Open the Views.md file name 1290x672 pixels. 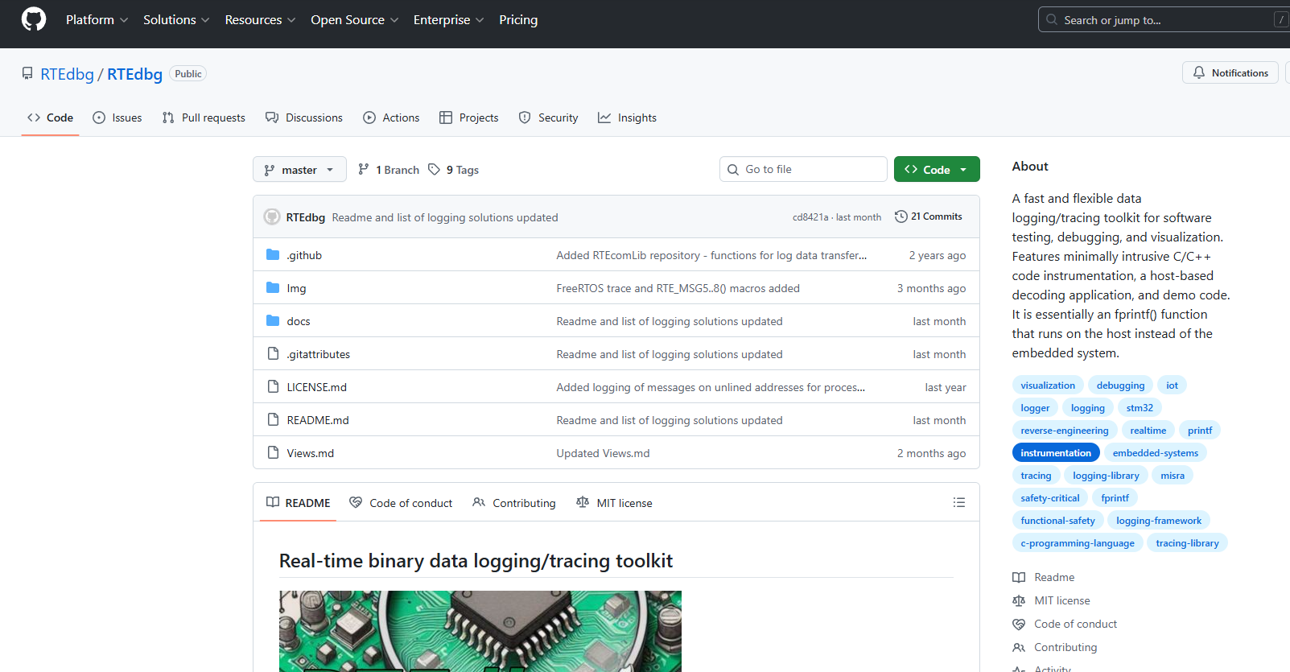(x=311, y=453)
